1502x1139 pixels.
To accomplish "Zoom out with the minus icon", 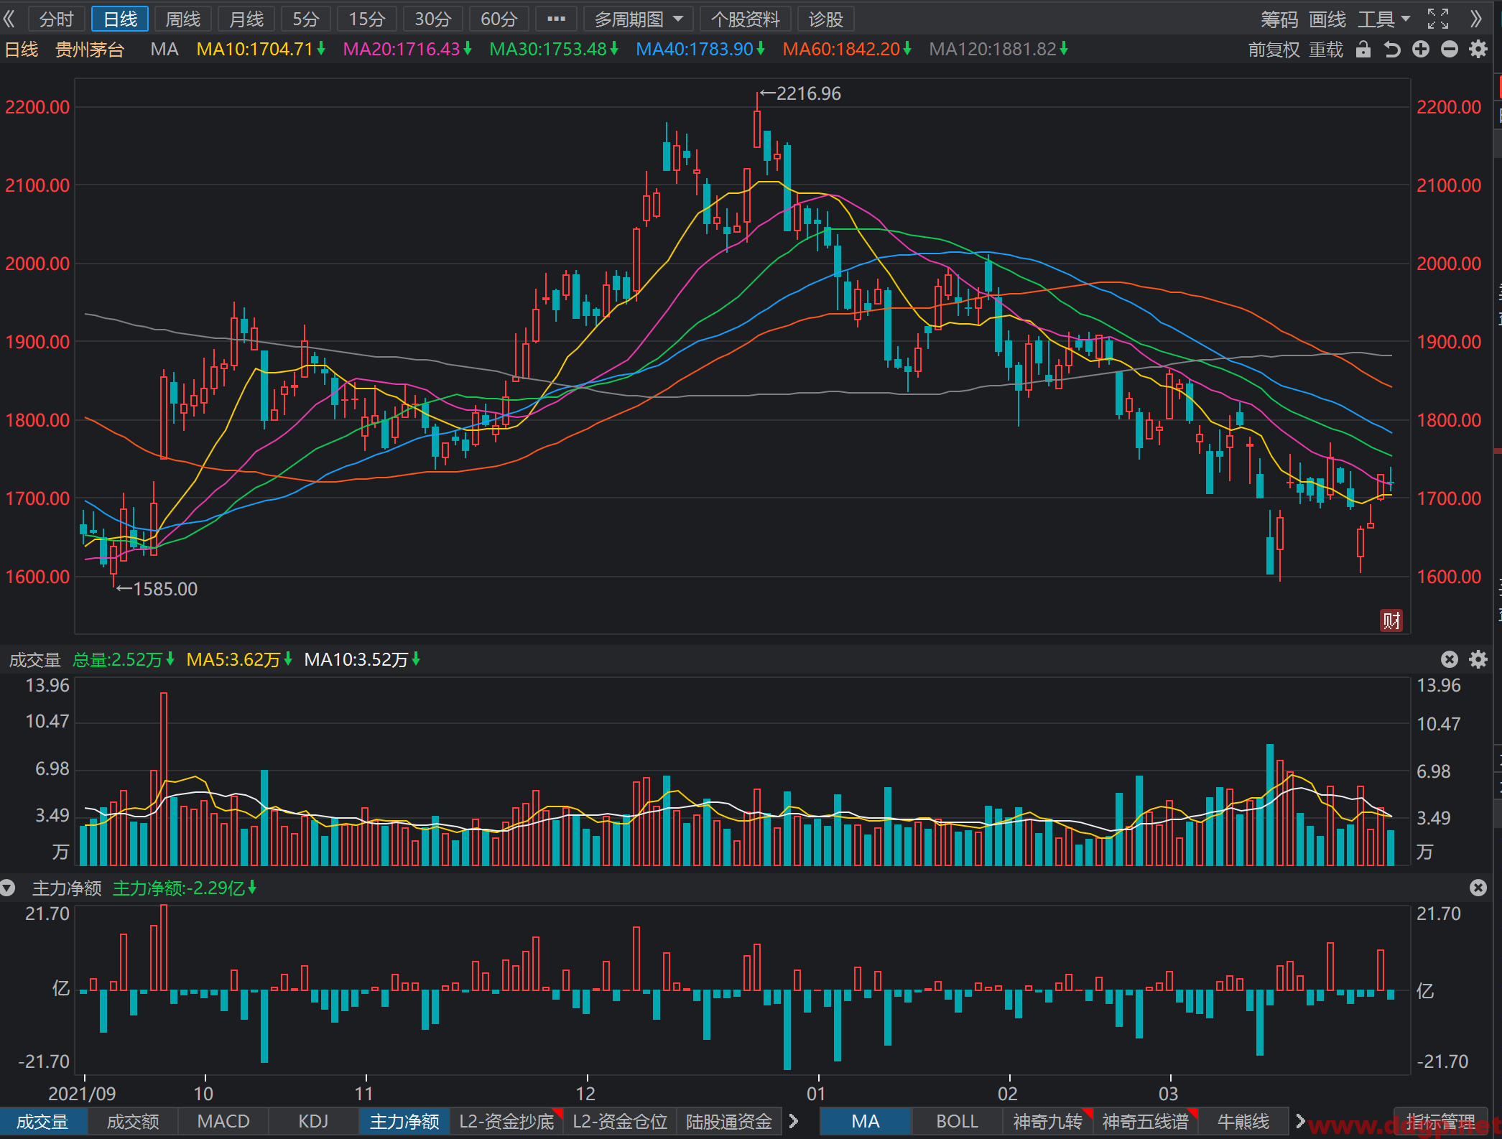I will [x=1450, y=50].
